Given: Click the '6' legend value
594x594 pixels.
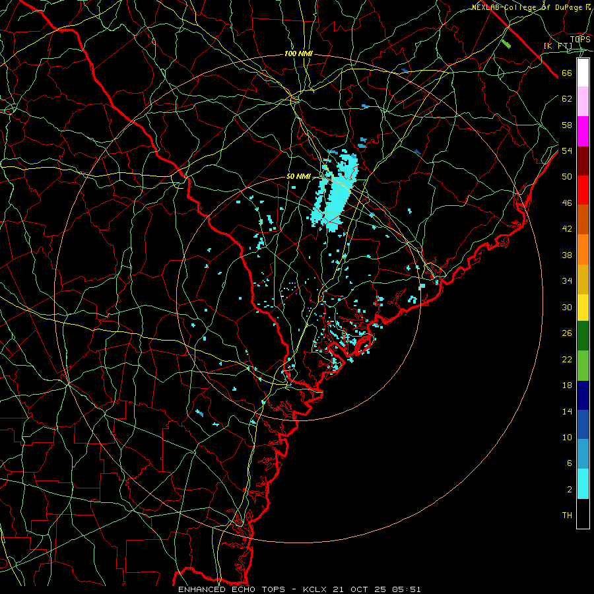Looking at the screenshot, I should click(x=569, y=463).
